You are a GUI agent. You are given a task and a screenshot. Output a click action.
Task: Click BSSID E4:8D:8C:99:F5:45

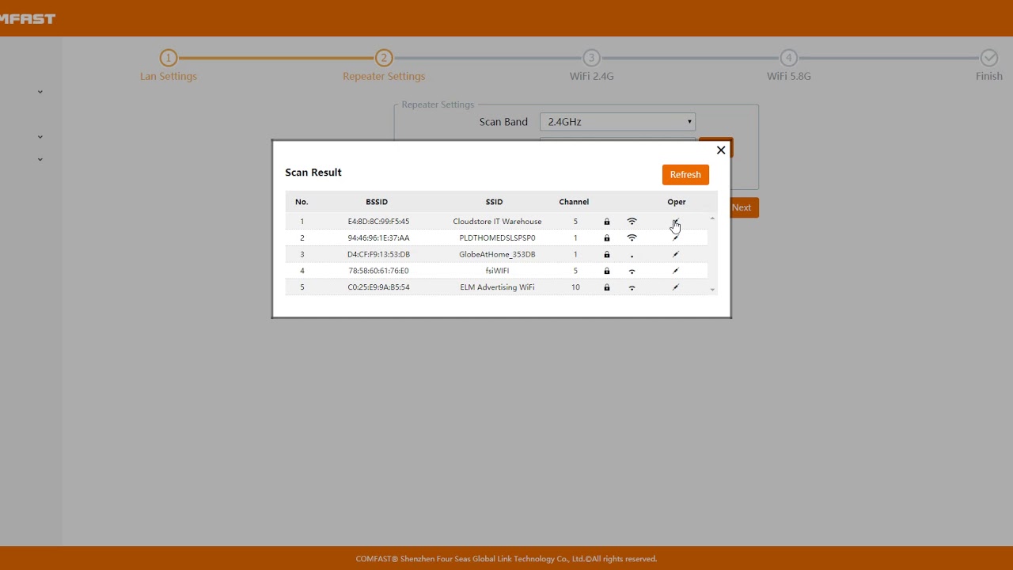pyautogui.click(x=378, y=222)
